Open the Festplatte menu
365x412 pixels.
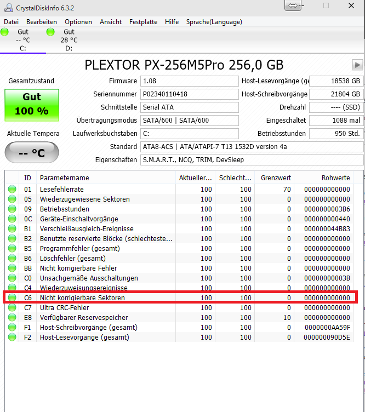(143, 22)
